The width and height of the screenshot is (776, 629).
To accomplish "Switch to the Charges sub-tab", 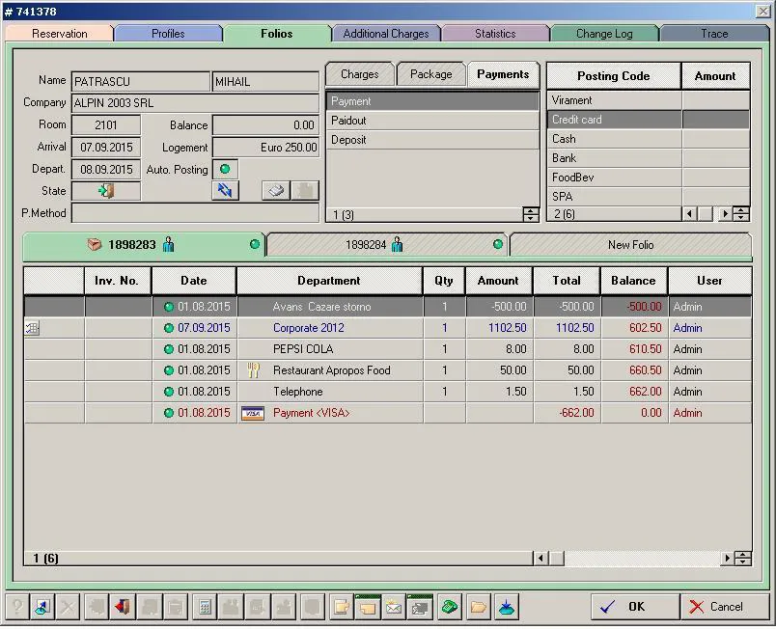I will tap(360, 74).
